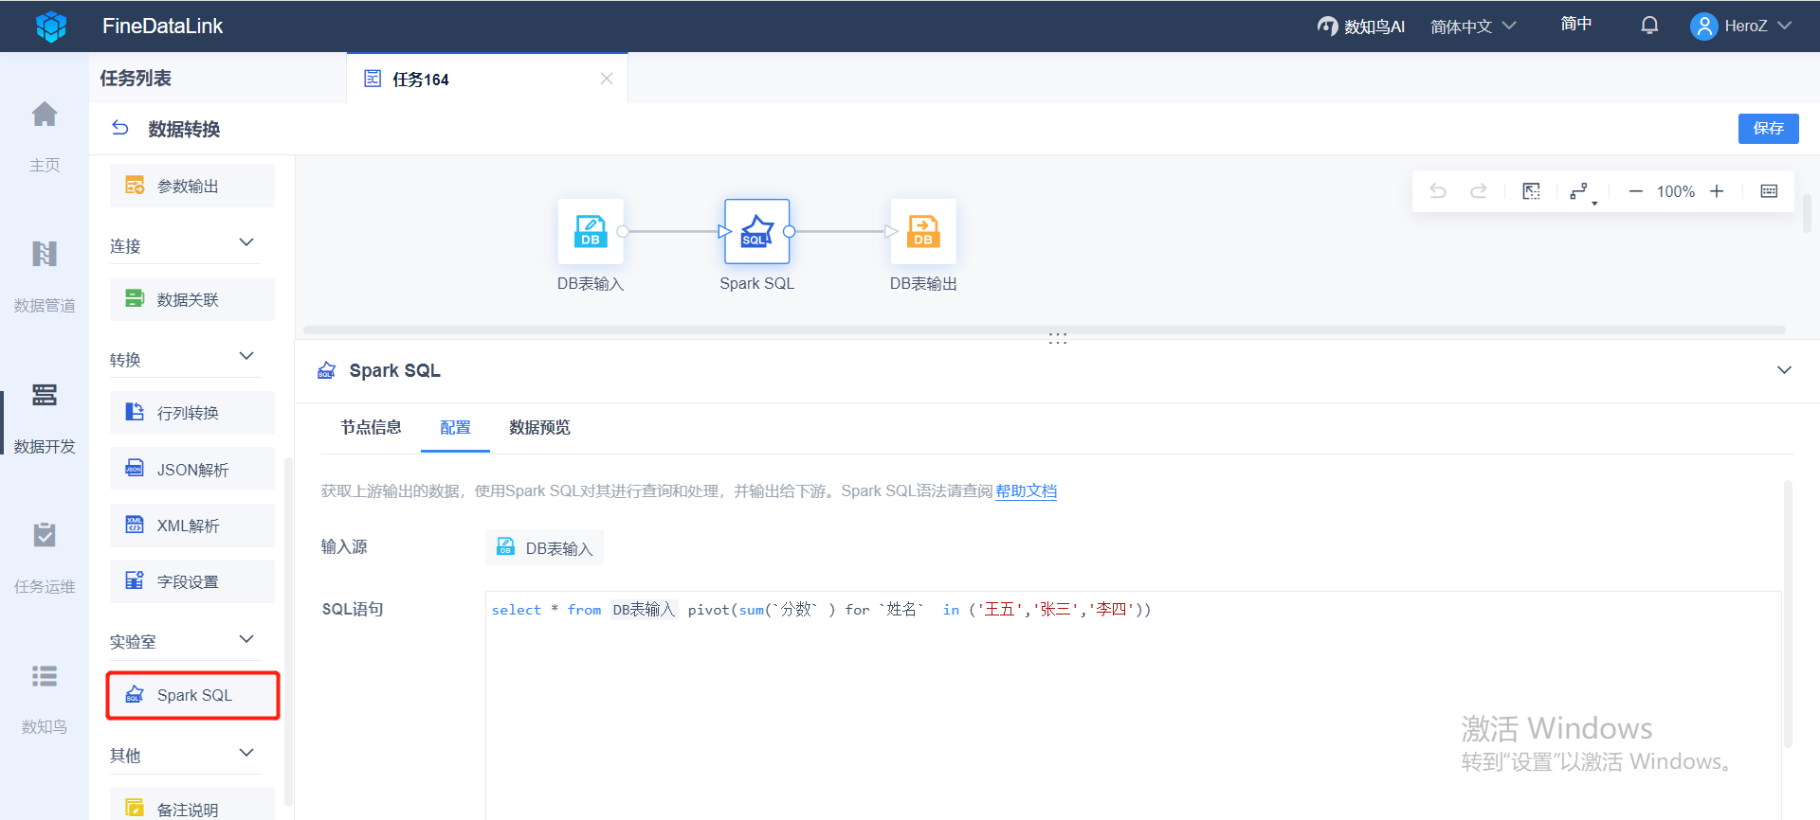This screenshot has height=820, width=1820.
Task: Click the back arrow beside 数据转换
Action: [120, 128]
